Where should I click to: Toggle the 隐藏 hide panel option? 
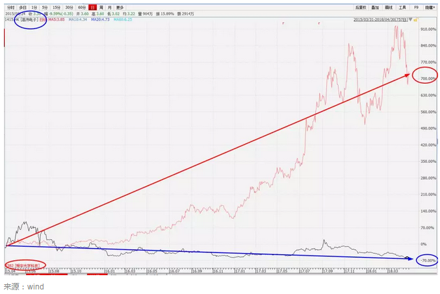[x=429, y=7]
